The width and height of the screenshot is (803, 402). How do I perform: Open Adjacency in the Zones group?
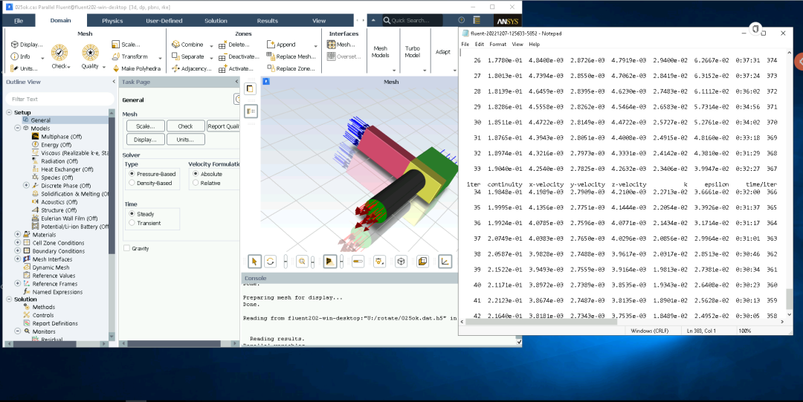pos(191,68)
